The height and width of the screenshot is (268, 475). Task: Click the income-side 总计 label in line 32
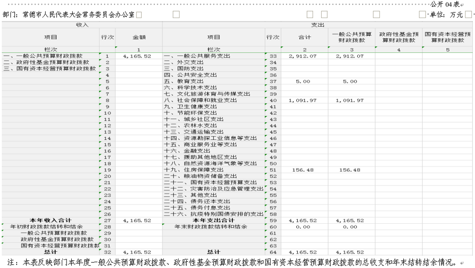point(50,252)
